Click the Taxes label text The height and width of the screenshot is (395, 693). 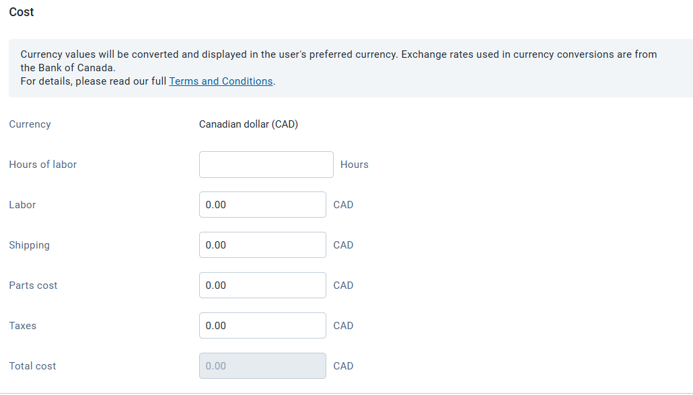23,326
